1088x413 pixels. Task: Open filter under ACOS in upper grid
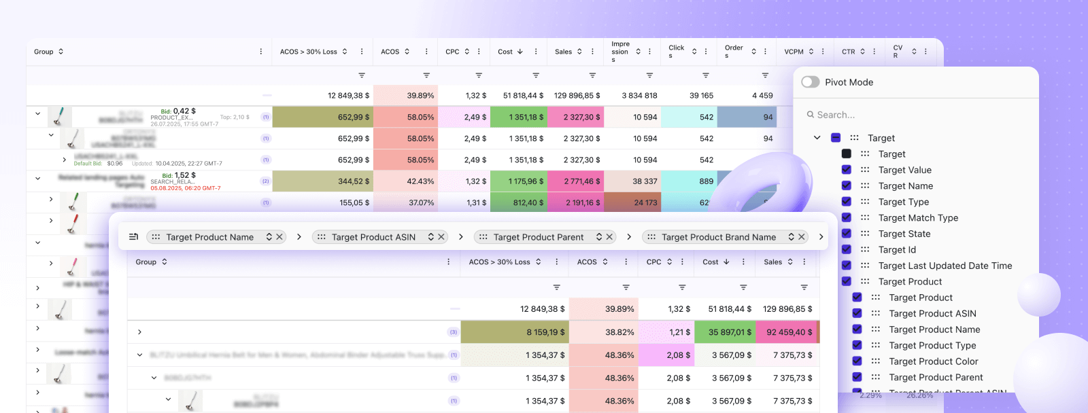[x=426, y=75]
